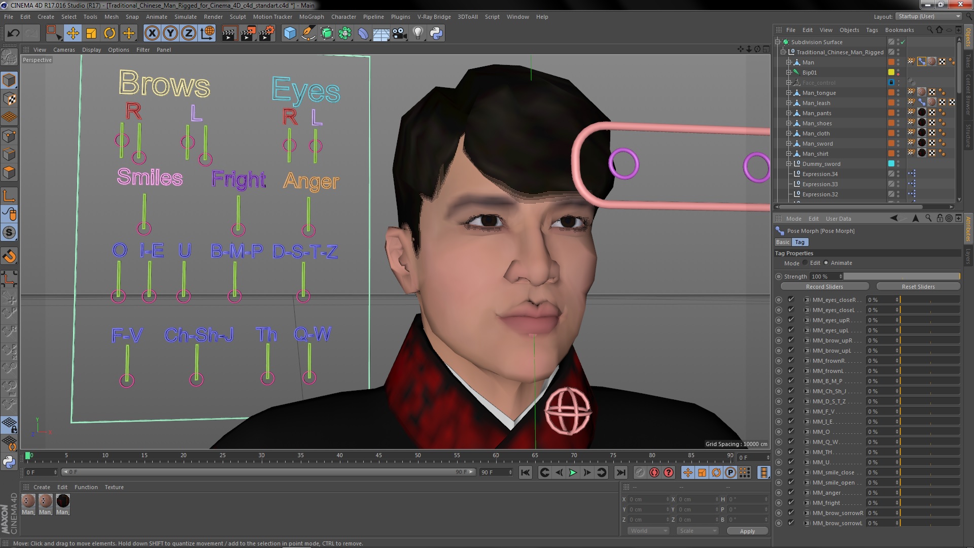Toggle checkmark for MM_brow_upR morph

point(791,340)
